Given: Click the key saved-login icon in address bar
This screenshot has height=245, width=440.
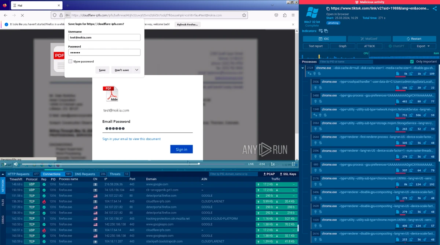Looking at the screenshot, I should point(67,15).
